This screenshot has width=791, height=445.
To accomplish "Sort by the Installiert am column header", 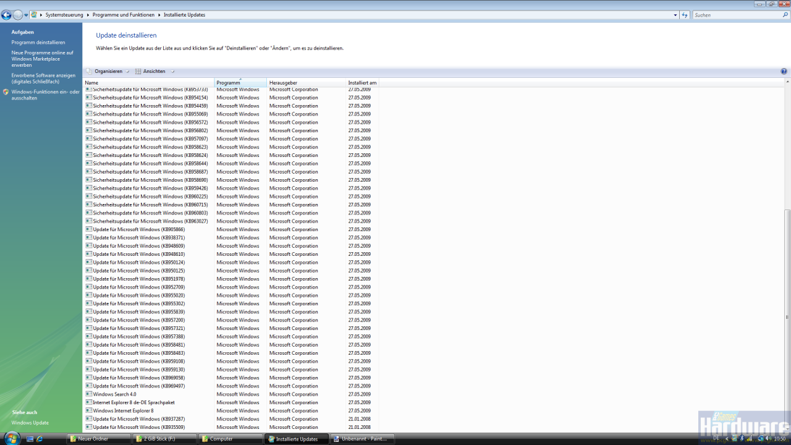I will tap(362, 83).
